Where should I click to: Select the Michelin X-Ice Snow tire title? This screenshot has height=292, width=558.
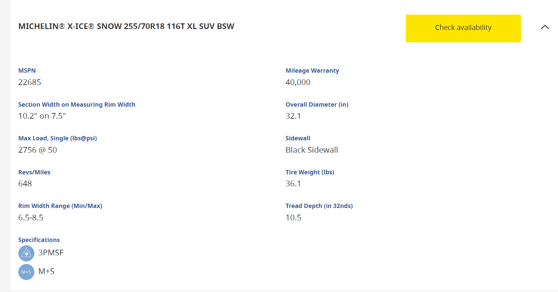coord(126,26)
